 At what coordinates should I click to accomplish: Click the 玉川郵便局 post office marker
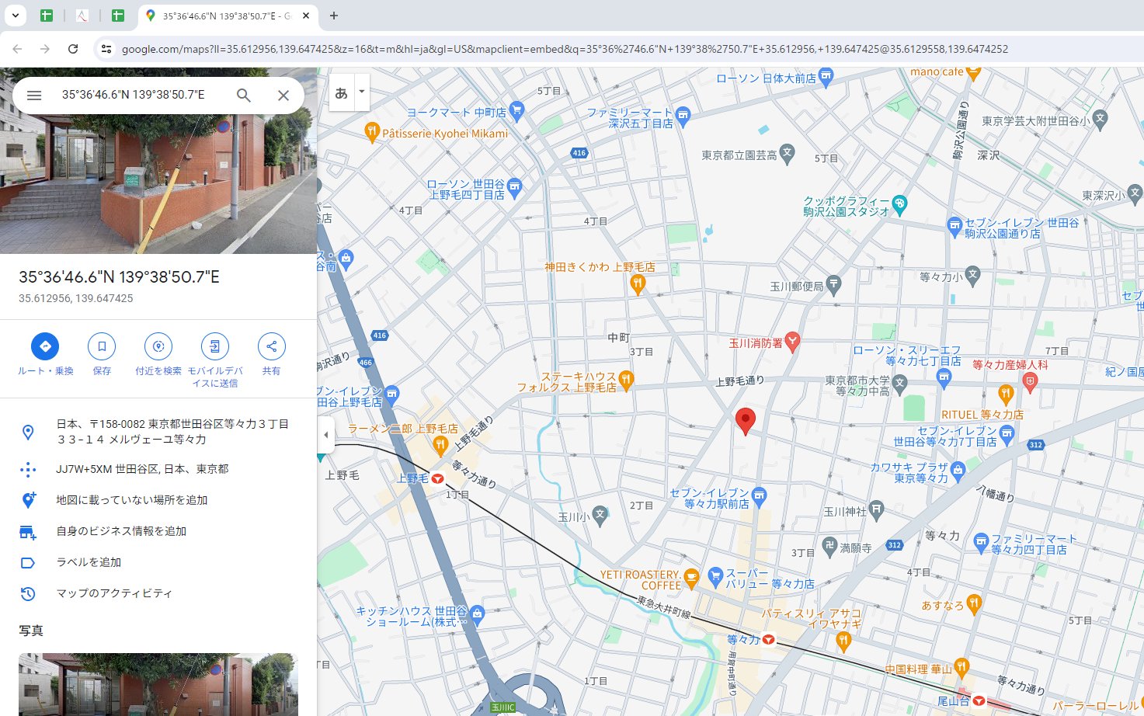[833, 283]
